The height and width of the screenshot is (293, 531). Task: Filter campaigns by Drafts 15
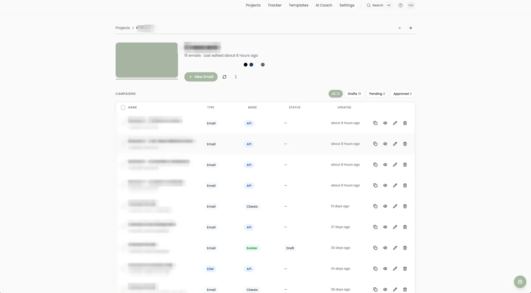pos(354,94)
